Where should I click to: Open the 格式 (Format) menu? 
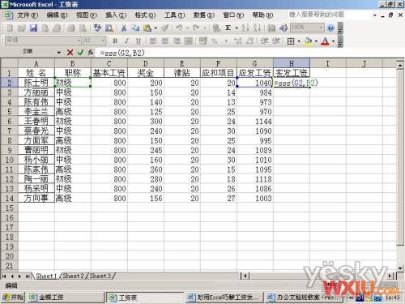(145, 15)
